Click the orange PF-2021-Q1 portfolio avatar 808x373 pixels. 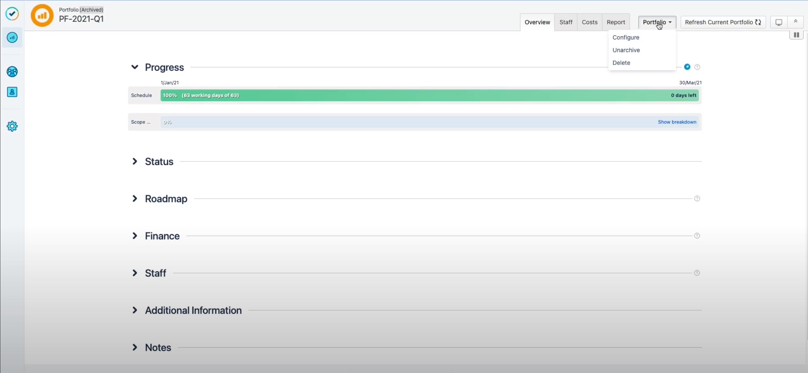(42, 15)
